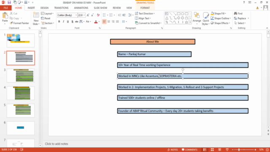Image resolution: width=270 pixels, height=152 pixels.
Task: Open Text Direction dropdown
Action: pyautogui.click(x=145, y=14)
